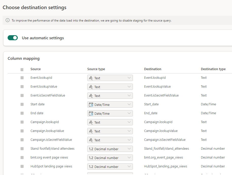Click Text type icon for Campaign.lookupValue
The image size is (232, 175).
point(91,131)
